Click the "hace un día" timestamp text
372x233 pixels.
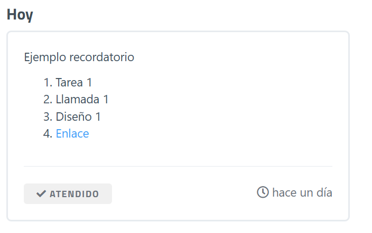(302, 192)
